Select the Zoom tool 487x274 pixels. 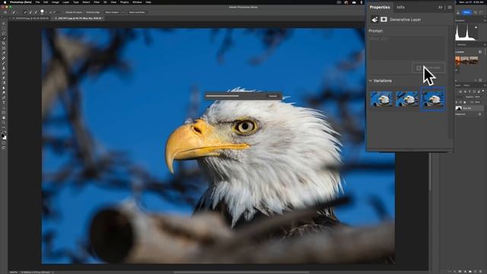(x=4, y=123)
